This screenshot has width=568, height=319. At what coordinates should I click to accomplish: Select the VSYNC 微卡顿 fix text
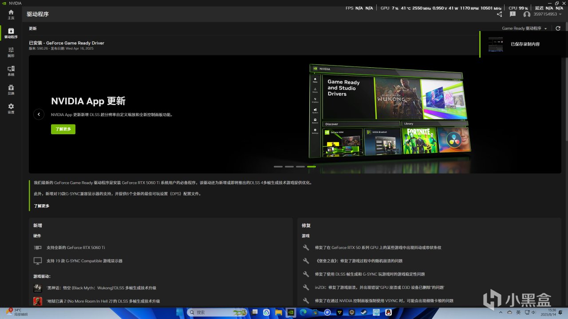384,301
